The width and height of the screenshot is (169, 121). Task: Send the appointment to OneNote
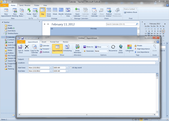coord(45,52)
